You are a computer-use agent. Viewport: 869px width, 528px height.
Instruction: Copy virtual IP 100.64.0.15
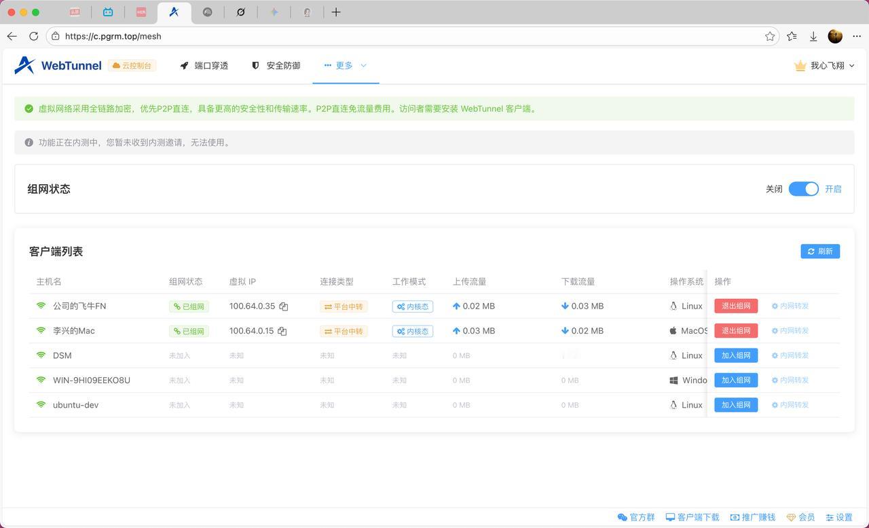coord(282,331)
